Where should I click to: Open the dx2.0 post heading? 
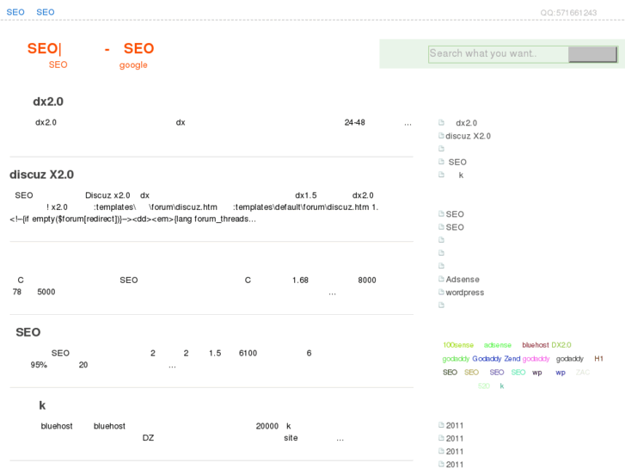tap(48, 102)
